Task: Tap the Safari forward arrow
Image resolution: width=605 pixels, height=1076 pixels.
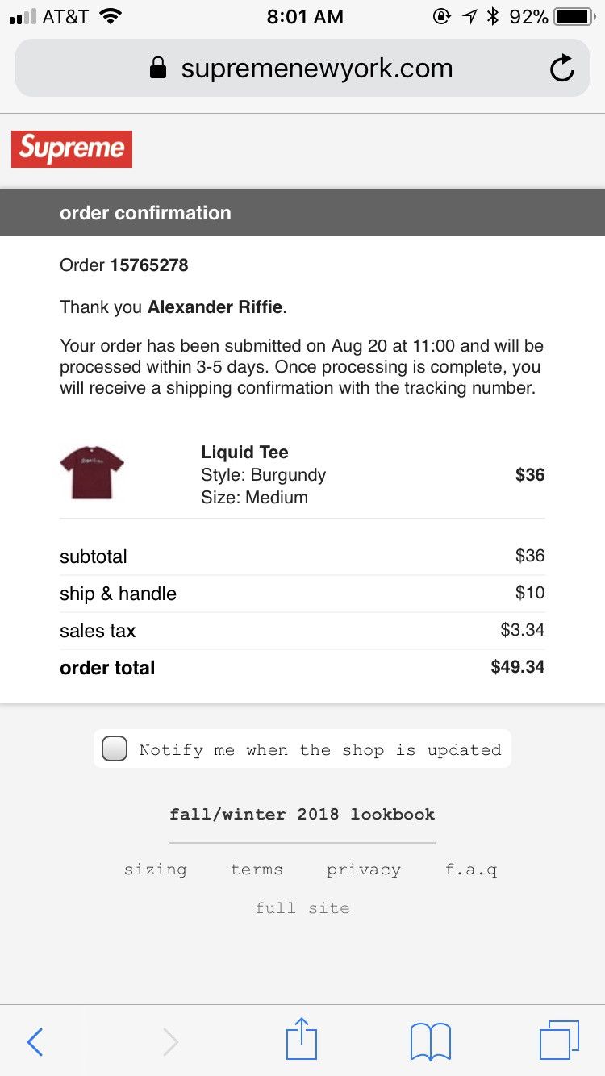Action: click(x=170, y=1041)
